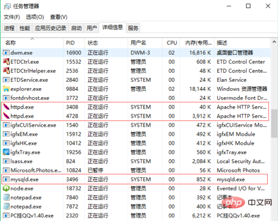
Task: Click the fontdrvhost.exe process icon
Action: click(x=6, y=98)
